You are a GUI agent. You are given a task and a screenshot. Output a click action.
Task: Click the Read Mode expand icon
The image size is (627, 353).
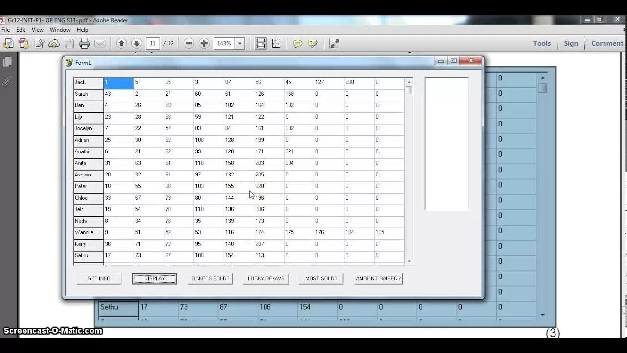click(335, 43)
